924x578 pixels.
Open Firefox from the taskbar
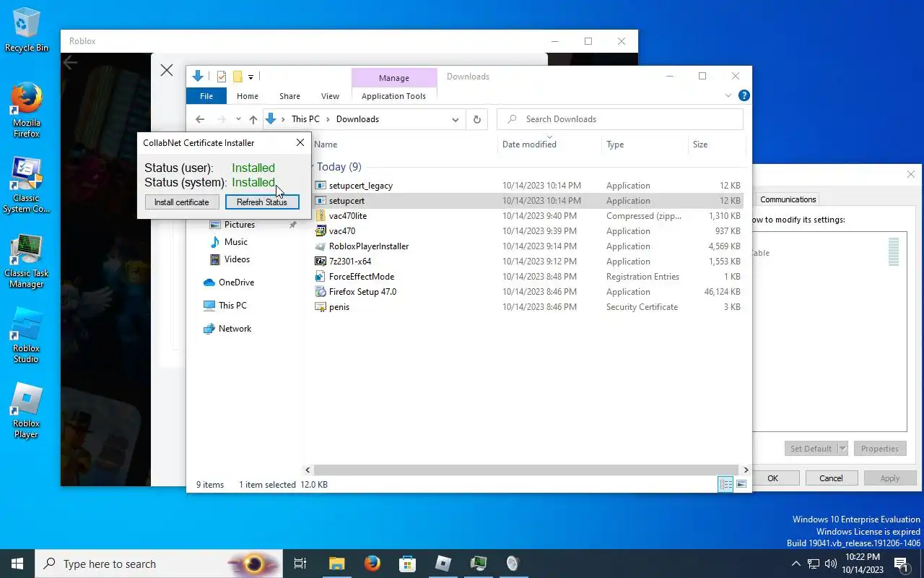click(372, 564)
